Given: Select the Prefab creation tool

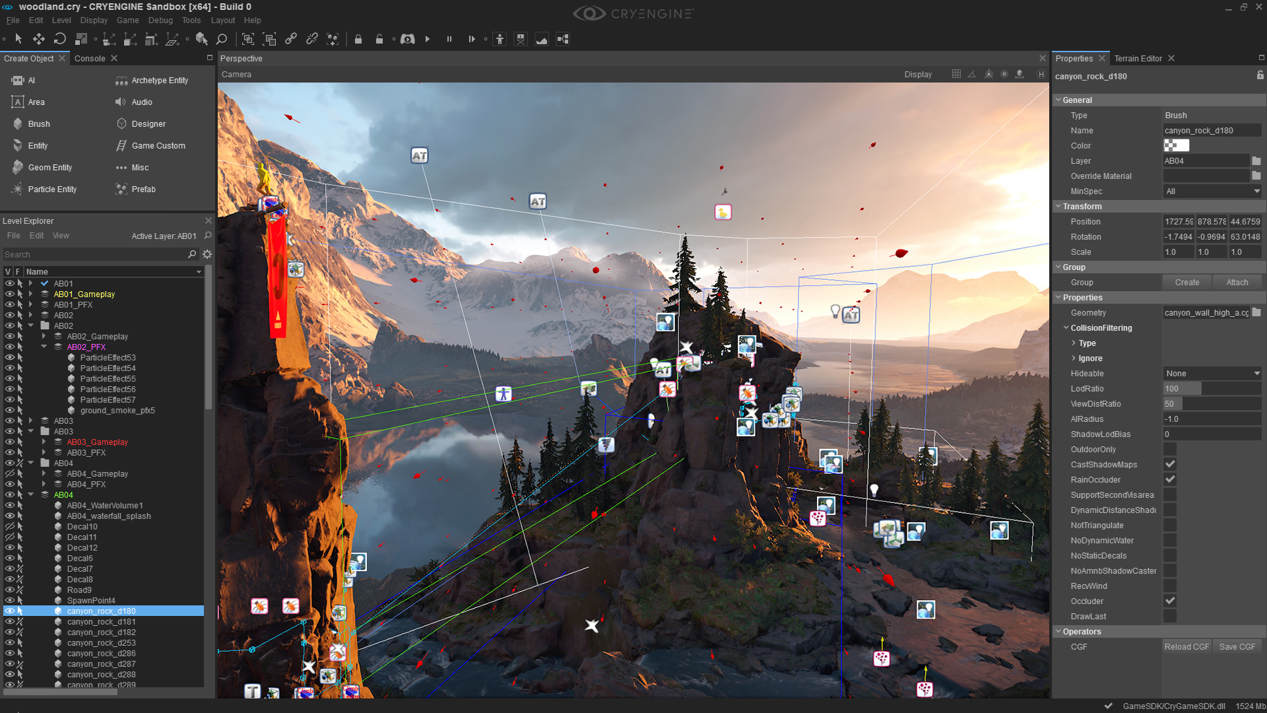Looking at the screenshot, I should pyautogui.click(x=143, y=189).
